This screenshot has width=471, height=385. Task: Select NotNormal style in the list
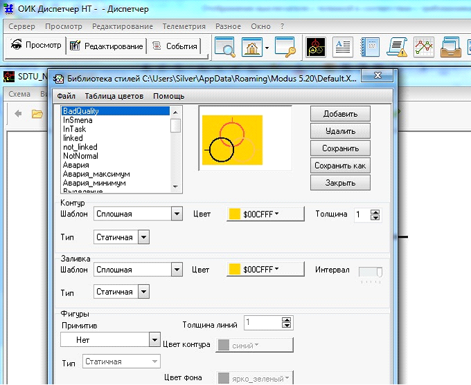click(x=80, y=156)
